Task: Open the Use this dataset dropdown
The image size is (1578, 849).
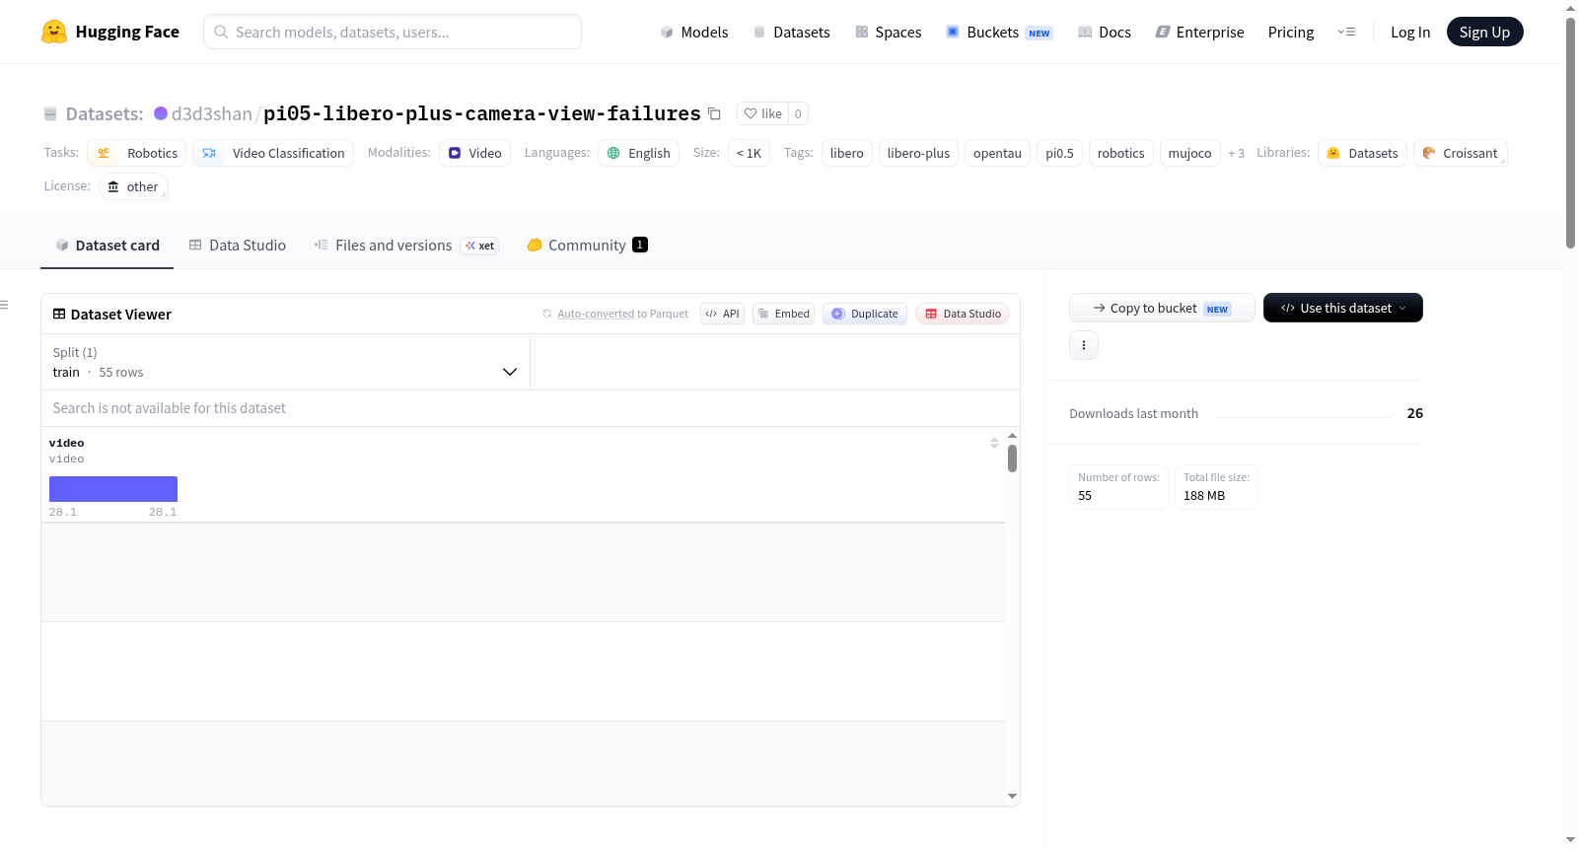Action: (x=1343, y=308)
